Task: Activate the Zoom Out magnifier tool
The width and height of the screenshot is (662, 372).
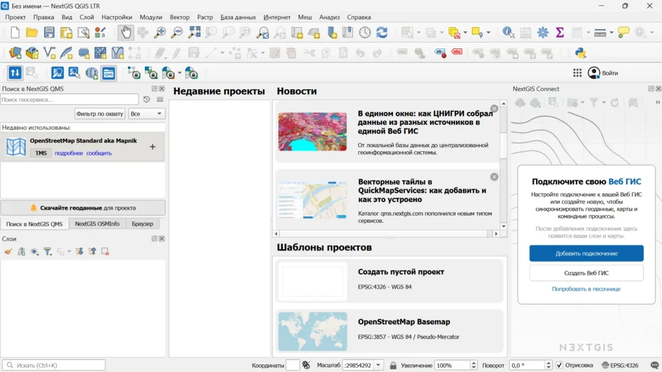Action: (177, 32)
